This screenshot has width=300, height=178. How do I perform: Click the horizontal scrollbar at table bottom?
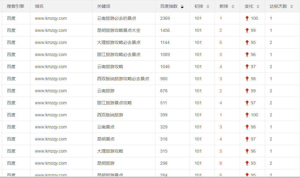point(150,177)
